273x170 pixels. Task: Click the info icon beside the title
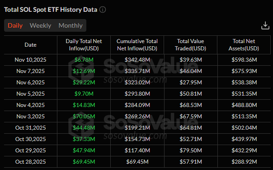(x=103, y=10)
